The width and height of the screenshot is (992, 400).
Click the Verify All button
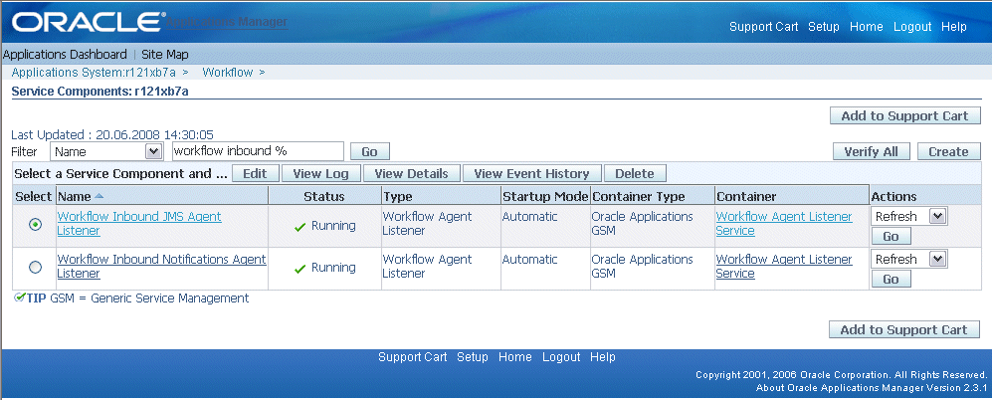point(872,152)
